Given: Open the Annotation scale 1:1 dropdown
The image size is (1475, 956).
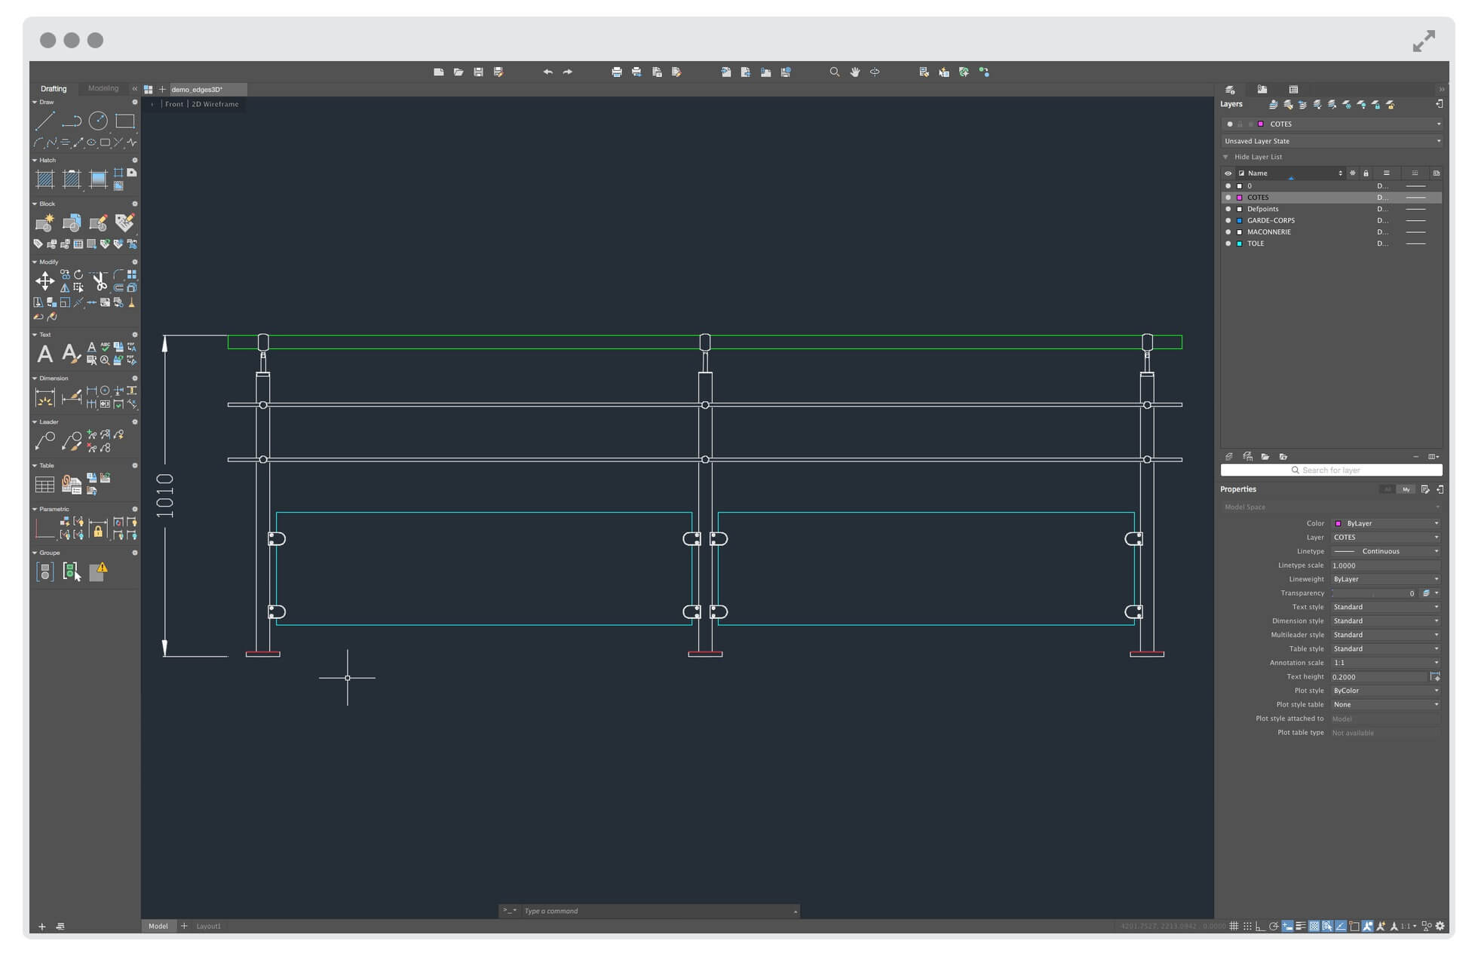Looking at the screenshot, I should [1386, 663].
